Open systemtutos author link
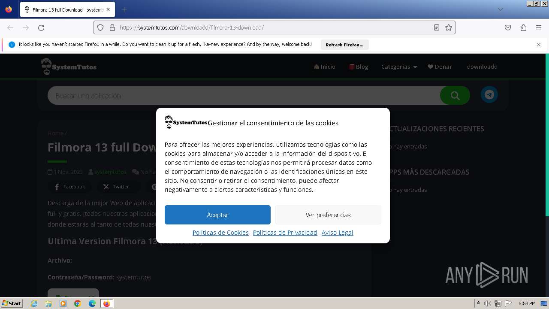 (110, 172)
